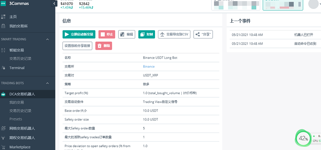Click the Target profit (%) label
Screen dimensions: 321x150
pyautogui.click(x=76, y=93)
